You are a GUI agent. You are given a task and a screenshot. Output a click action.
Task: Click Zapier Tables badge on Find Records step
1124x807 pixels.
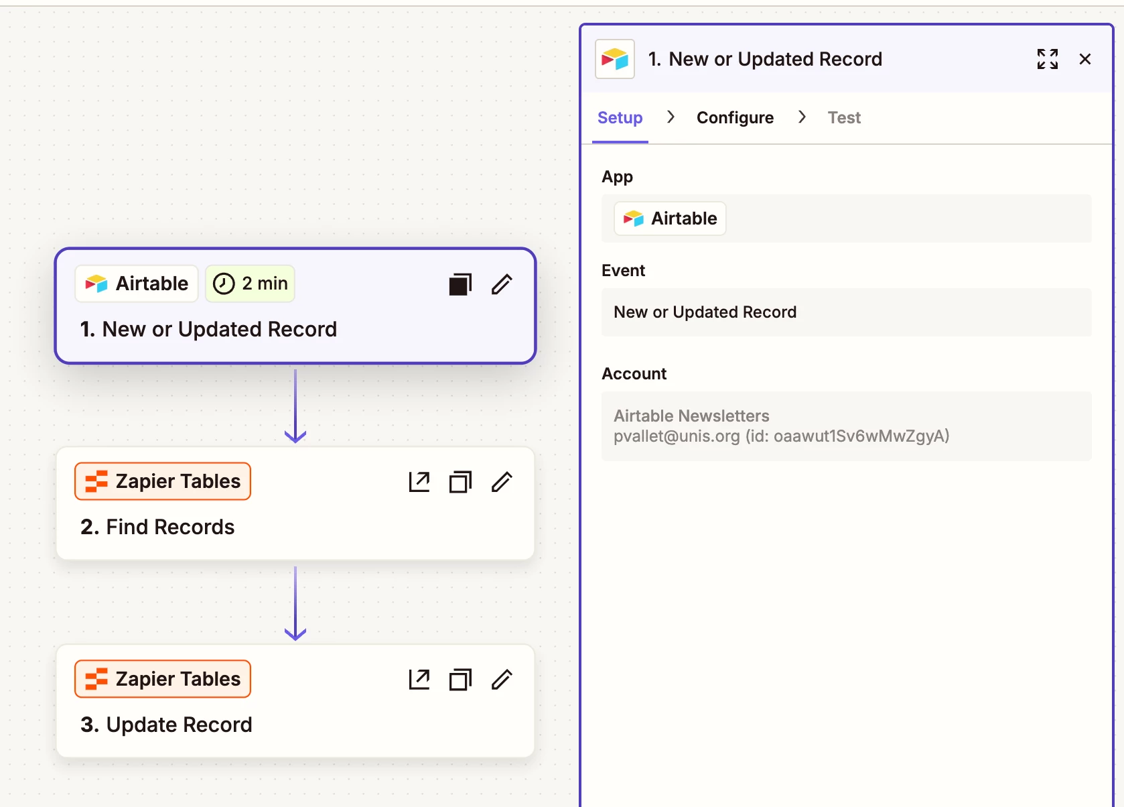pos(163,481)
